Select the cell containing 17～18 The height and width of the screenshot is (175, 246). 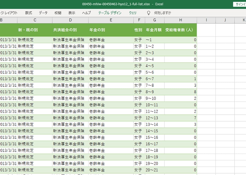(155, 150)
